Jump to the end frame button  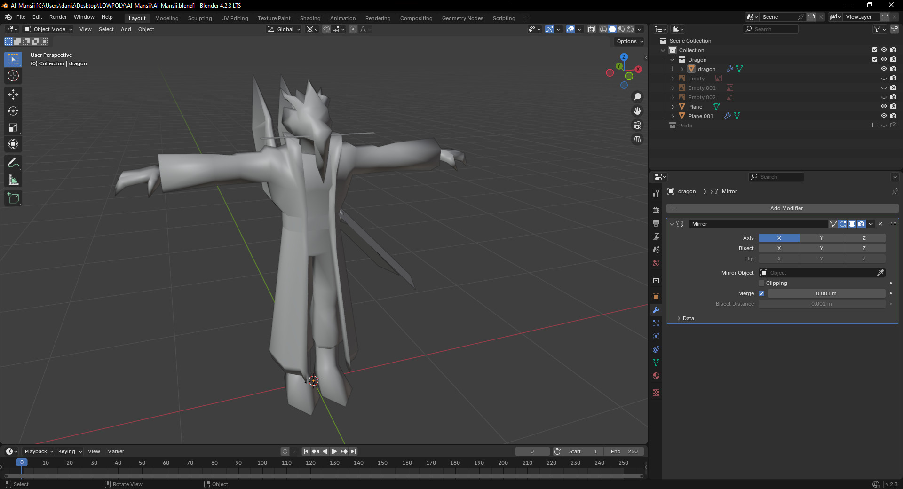click(x=353, y=451)
